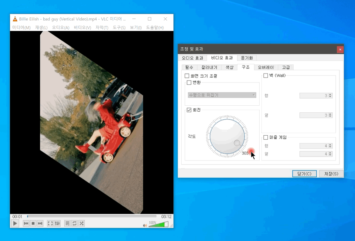
Task: Mute audio via speaker icon
Action: (145, 225)
